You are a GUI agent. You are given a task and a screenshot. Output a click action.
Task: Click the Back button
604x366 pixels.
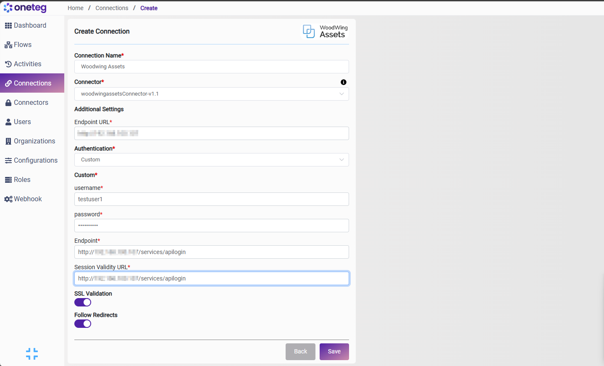point(300,352)
